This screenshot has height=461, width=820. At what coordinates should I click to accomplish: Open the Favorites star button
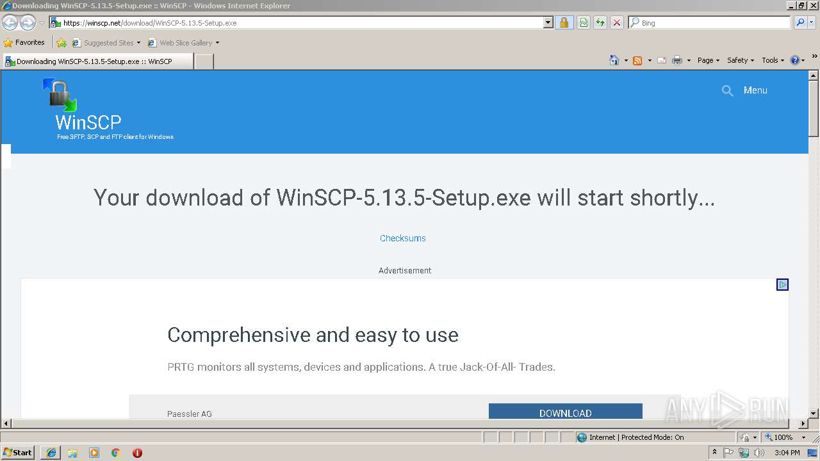pyautogui.click(x=24, y=42)
